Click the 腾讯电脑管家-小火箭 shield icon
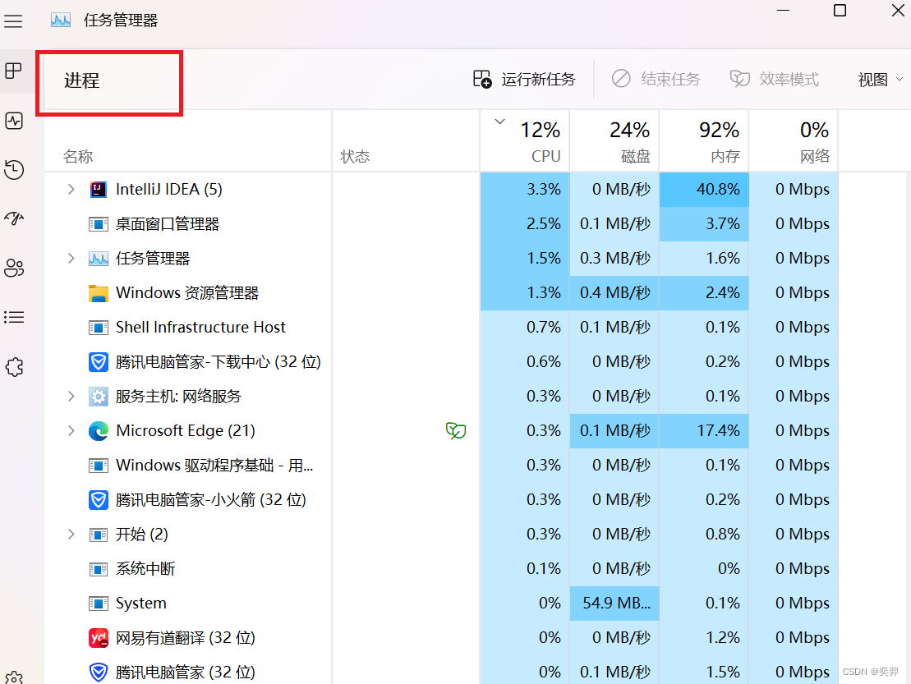Screen dimensions: 911x684 [x=99, y=500]
